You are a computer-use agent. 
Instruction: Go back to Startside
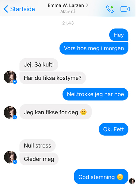pos(19,9)
